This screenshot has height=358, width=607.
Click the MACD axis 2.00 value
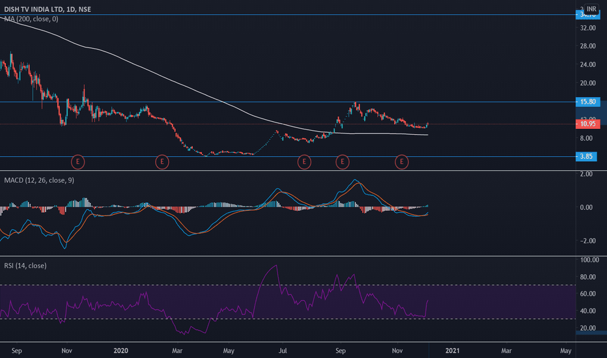586,174
